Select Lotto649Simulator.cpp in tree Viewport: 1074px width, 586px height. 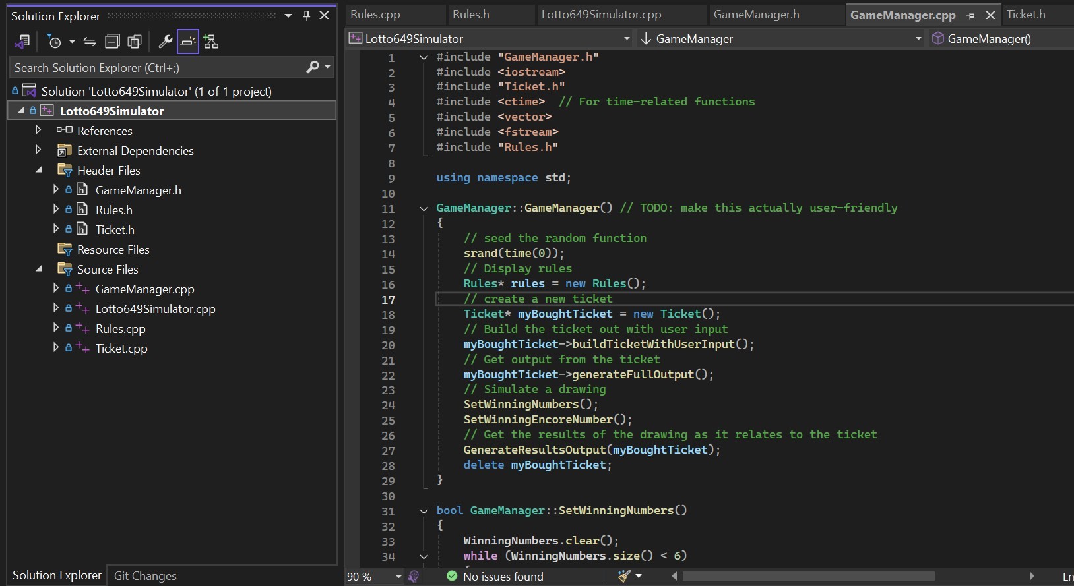tap(155, 308)
